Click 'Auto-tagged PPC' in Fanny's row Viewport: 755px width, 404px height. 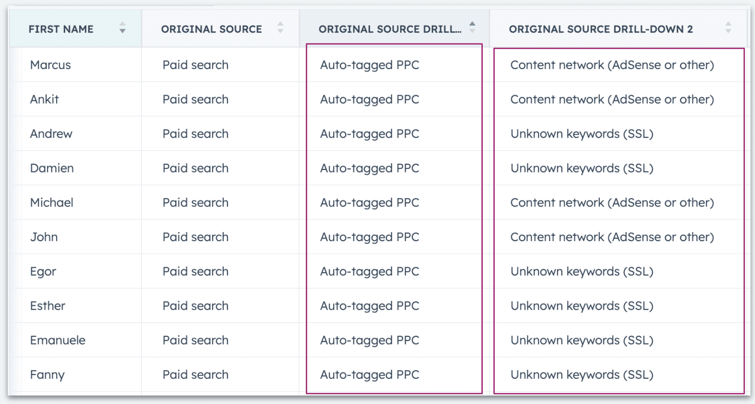click(369, 374)
